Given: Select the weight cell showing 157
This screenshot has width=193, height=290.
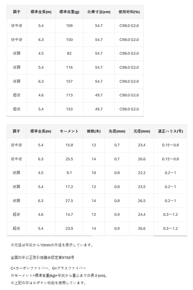Looking at the screenshot, I should (69, 81).
